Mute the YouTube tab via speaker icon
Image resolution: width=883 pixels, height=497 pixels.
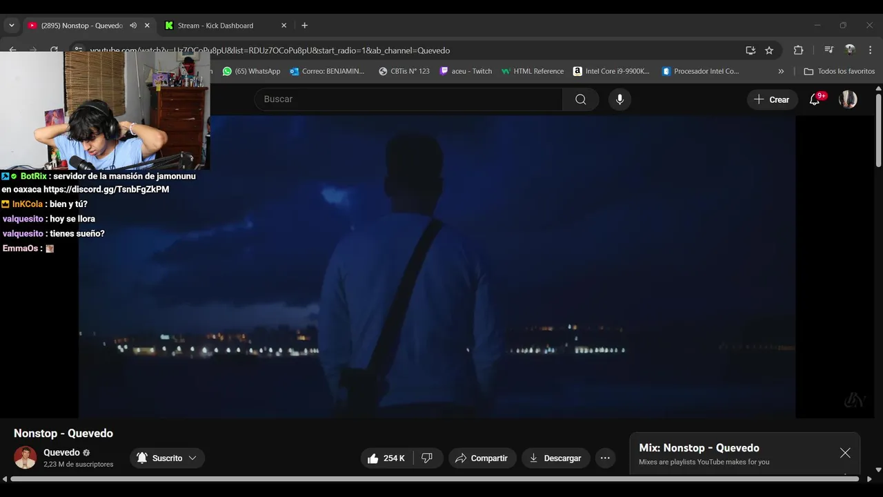coord(133,26)
